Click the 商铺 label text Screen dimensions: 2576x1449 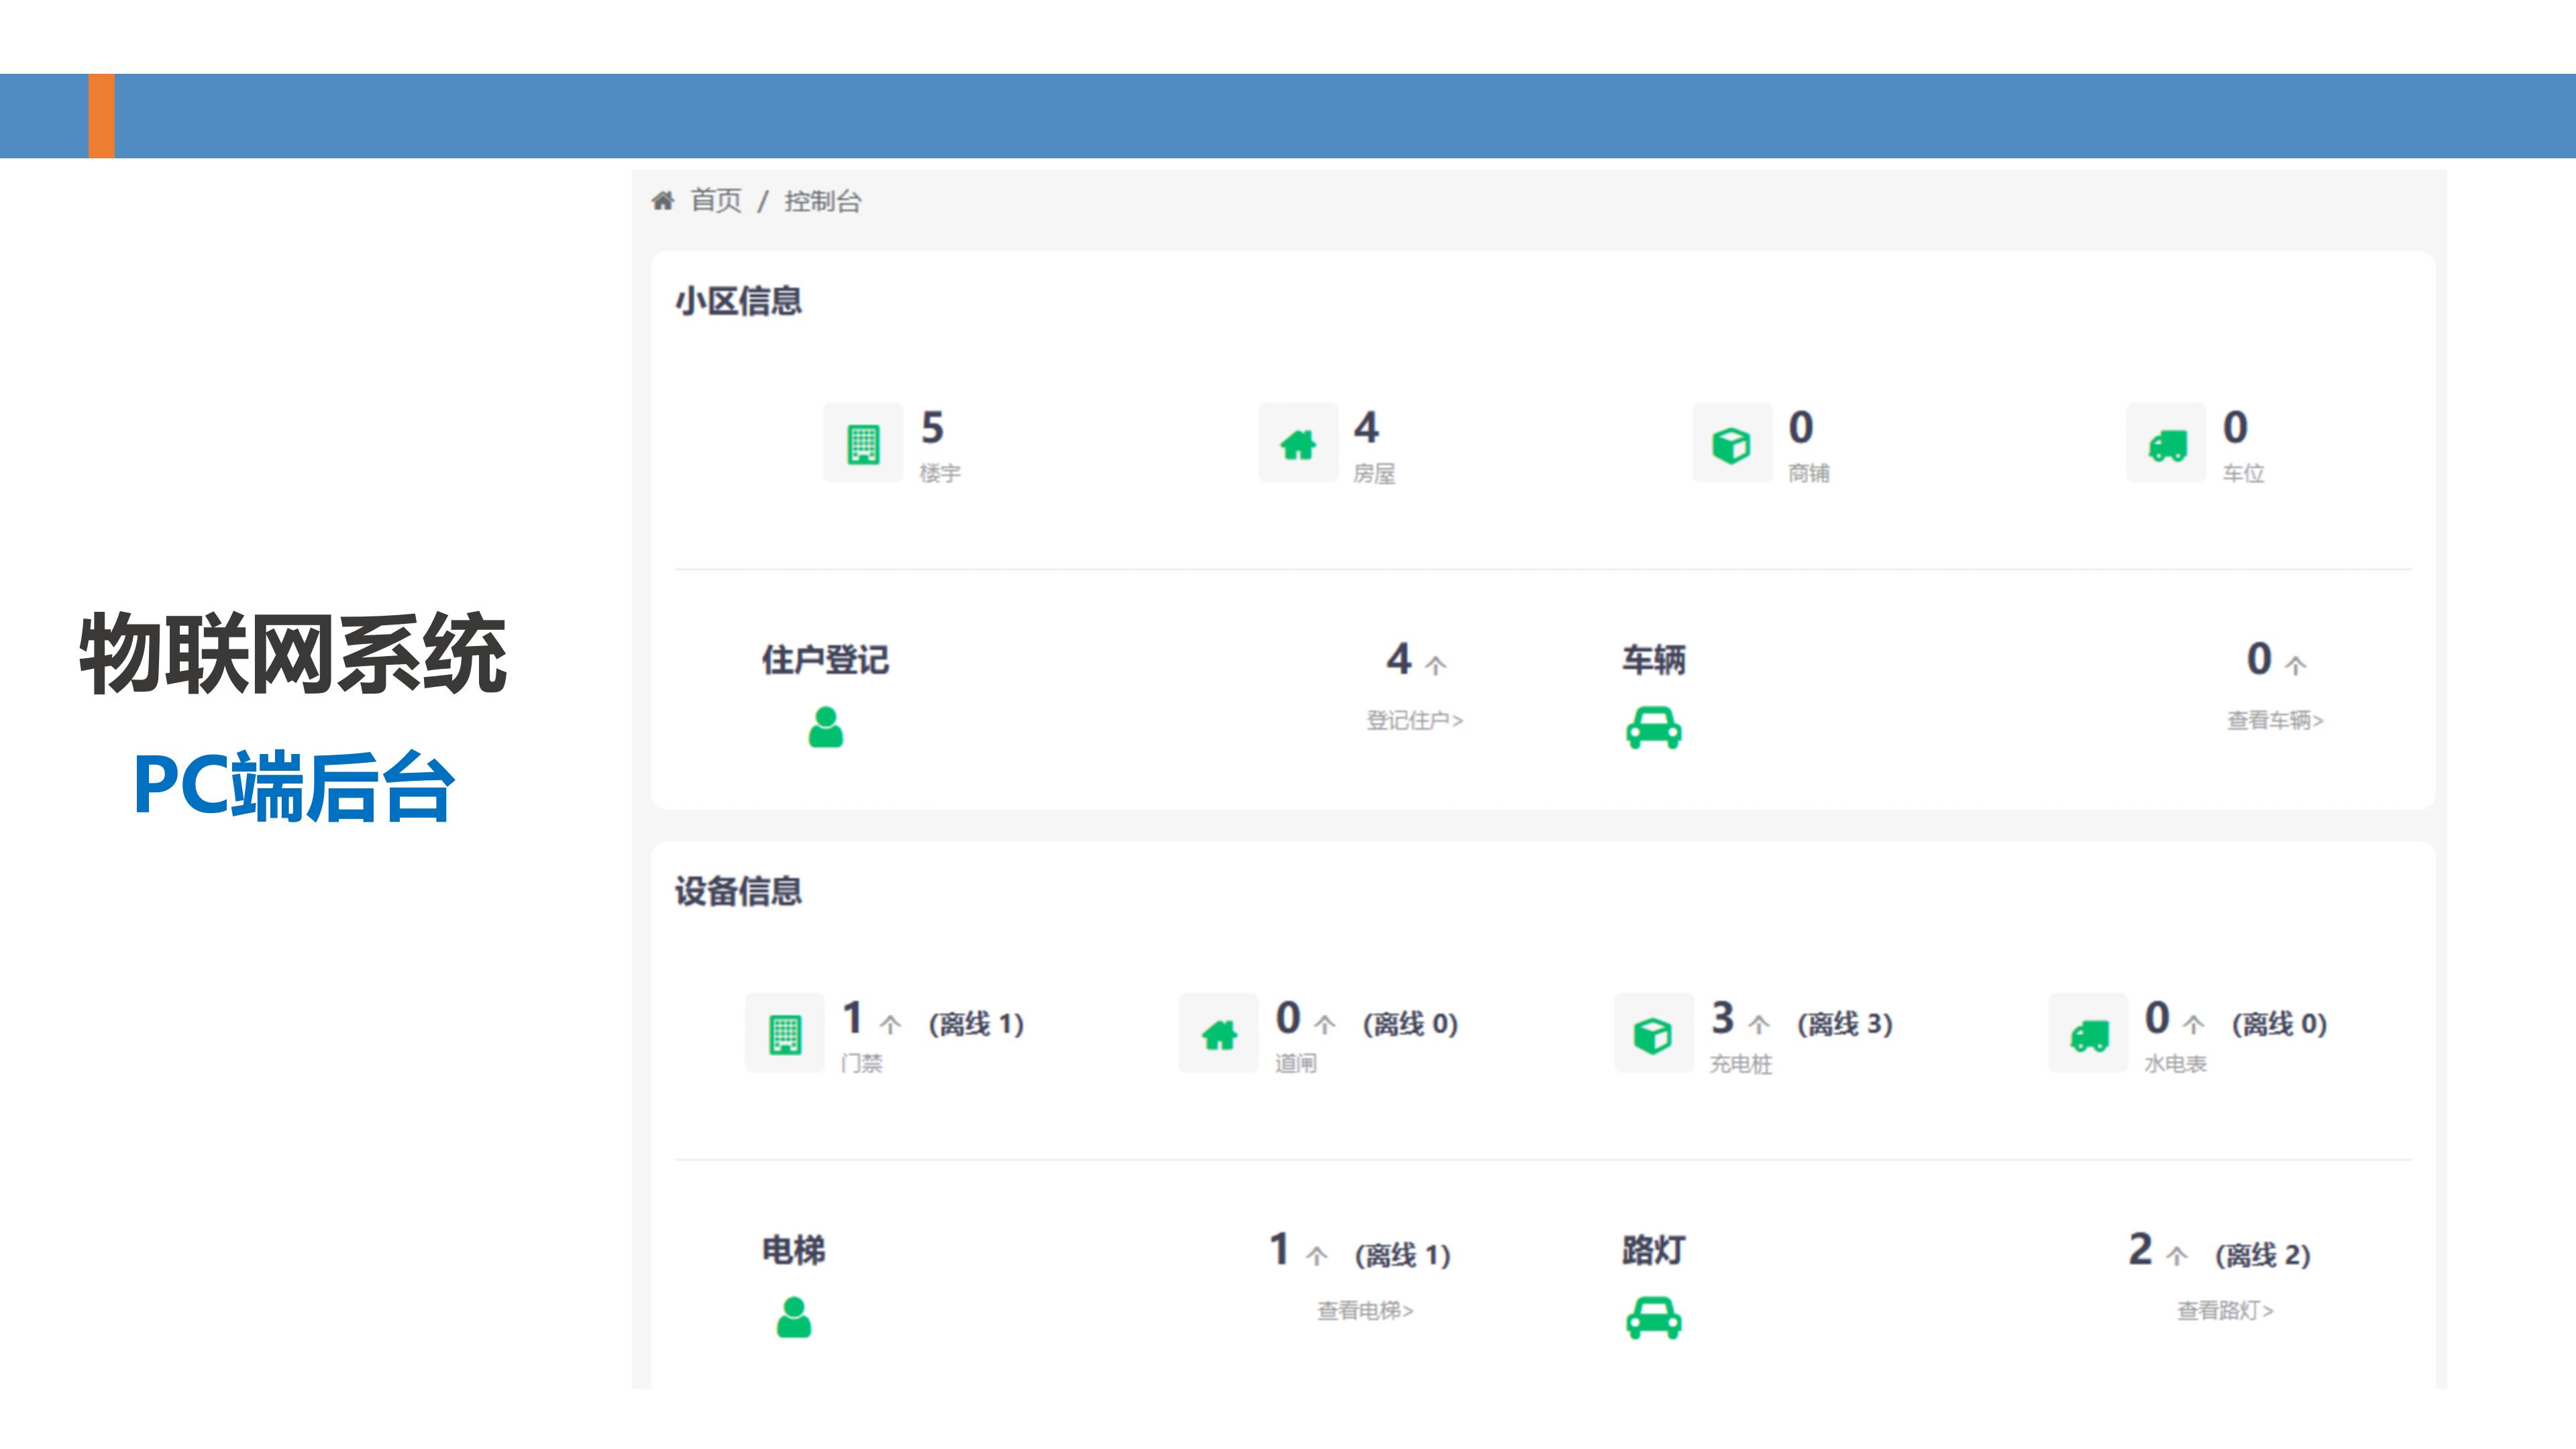[x=1809, y=473]
